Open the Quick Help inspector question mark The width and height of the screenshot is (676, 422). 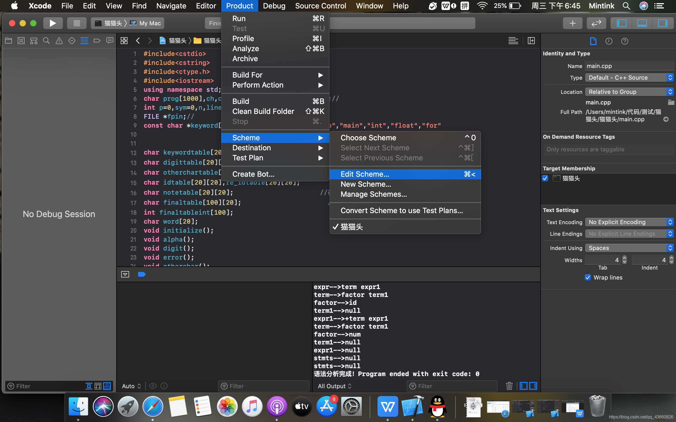point(625,41)
